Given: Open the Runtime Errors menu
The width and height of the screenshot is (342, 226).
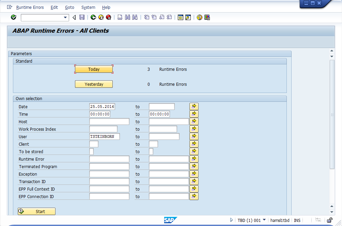Looking at the screenshot, I should pyautogui.click(x=29, y=7).
